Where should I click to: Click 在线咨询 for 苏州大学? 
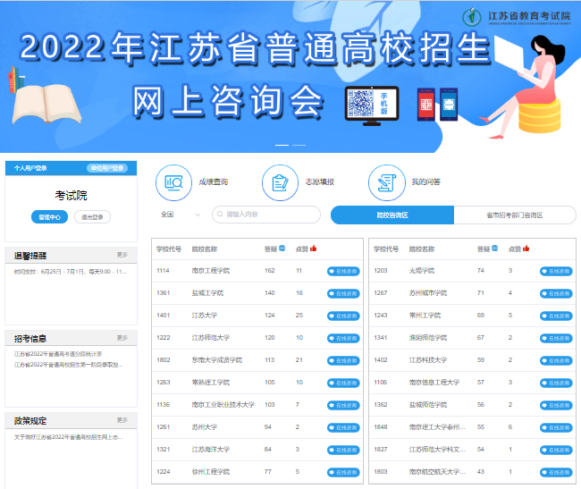pyautogui.click(x=343, y=428)
